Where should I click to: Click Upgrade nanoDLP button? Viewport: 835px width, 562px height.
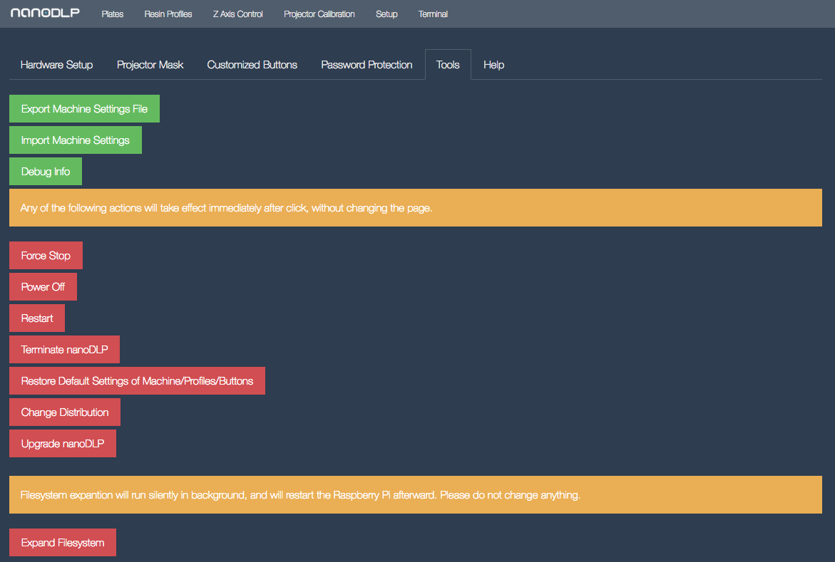click(x=62, y=444)
